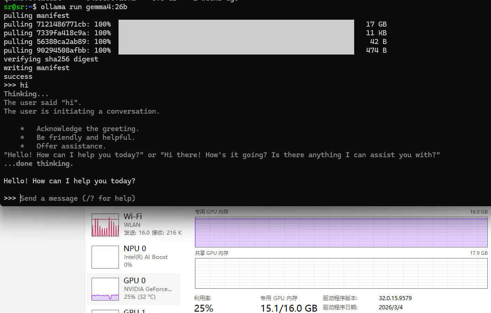Click the empty shared GPU memory graph
Screen dimensions: 491x313
(x=341, y=273)
